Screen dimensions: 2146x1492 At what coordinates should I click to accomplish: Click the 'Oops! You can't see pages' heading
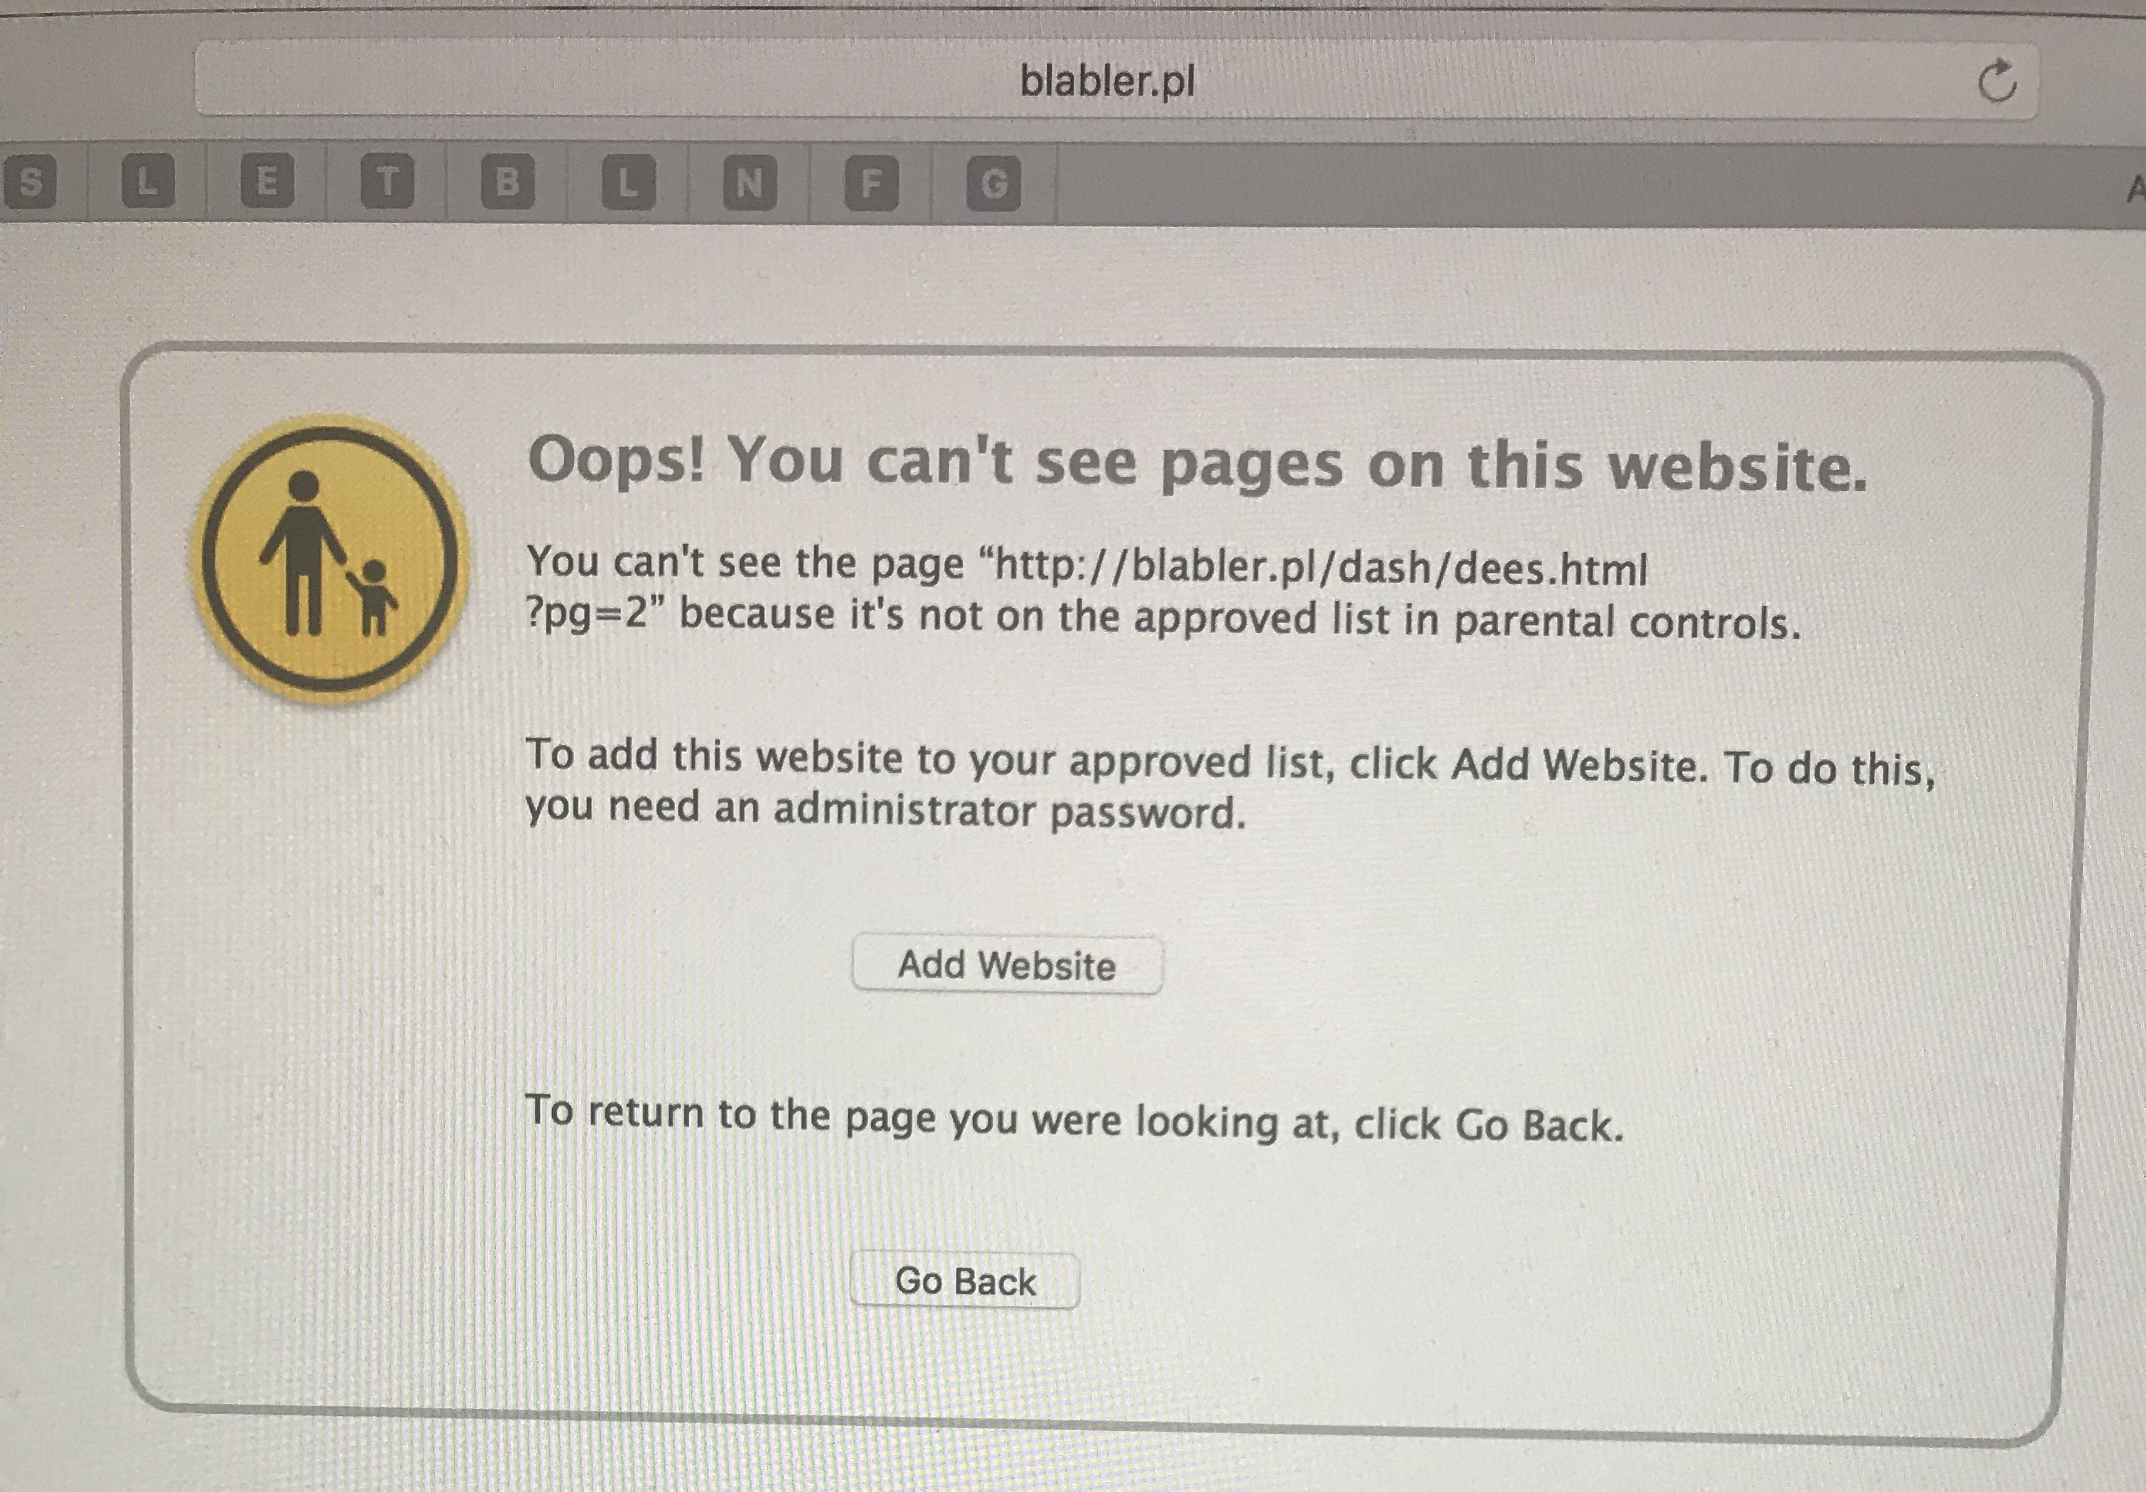1197,463
